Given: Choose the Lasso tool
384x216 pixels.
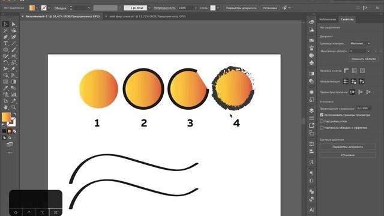Looking at the screenshot, I should click(x=13, y=31).
